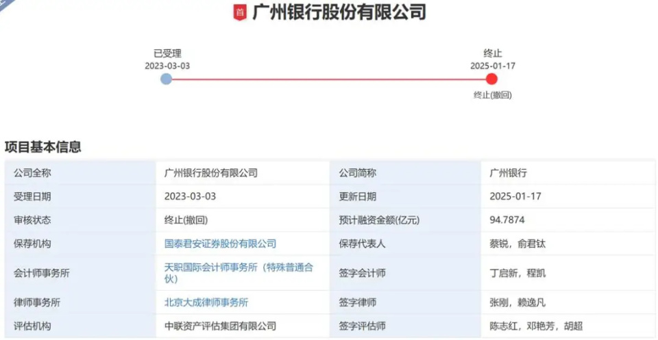Select the 更新日期 value 2025-01-17
658x340 pixels.
click(515, 196)
